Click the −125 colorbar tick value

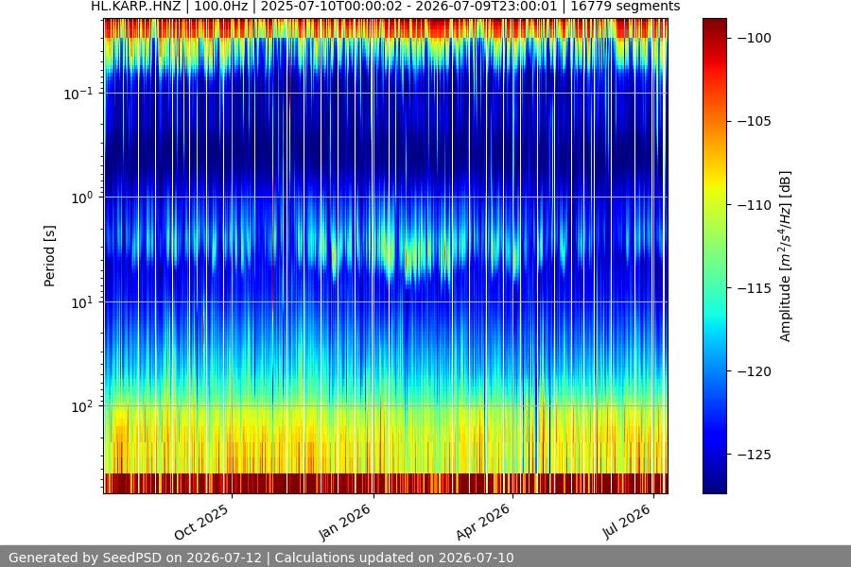click(x=754, y=455)
